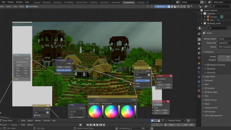
Task: Toggle Use Alpha on Composite node
Action: tap(154, 104)
